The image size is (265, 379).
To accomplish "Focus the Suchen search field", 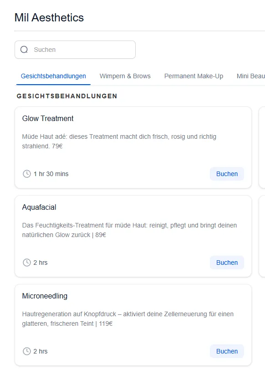I will pyautogui.click(x=75, y=50).
